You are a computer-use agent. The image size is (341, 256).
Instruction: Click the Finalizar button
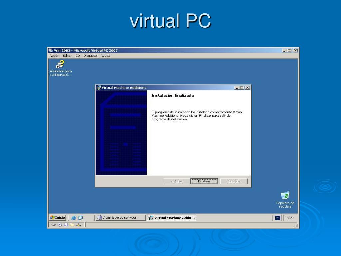click(204, 181)
